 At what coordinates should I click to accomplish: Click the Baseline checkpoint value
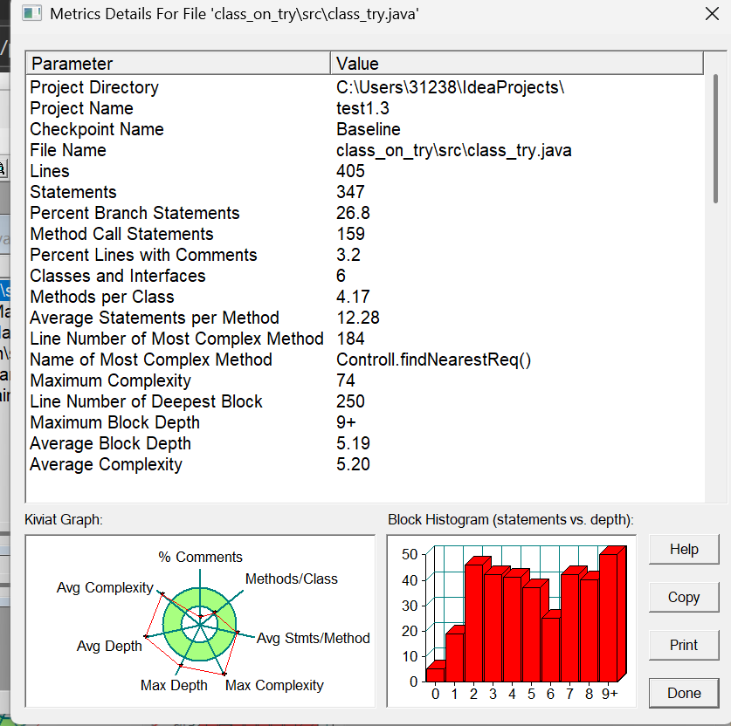pyautogui.click(x=369, y=129)
